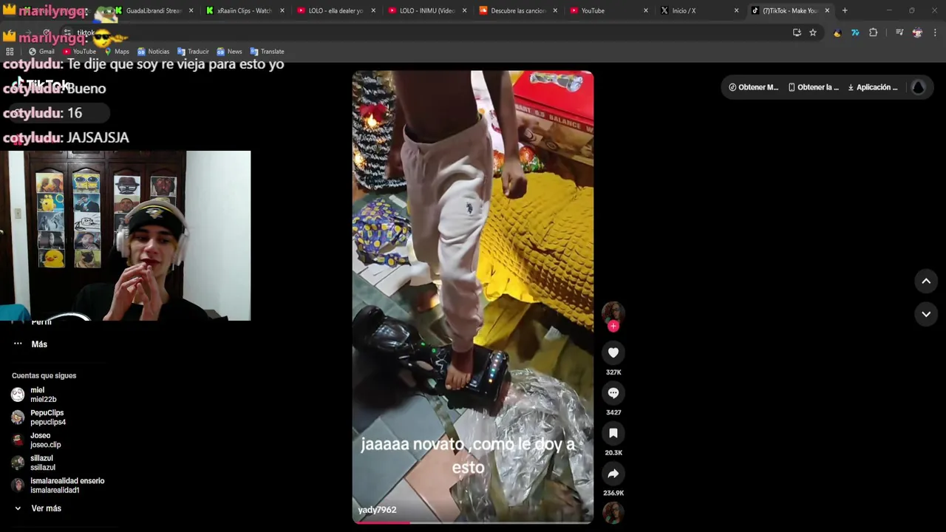Image resolution: width=946 pixels, height=532 pixels.
Task: Go to previous video with up arrow
Action: [x=925, y=281]
